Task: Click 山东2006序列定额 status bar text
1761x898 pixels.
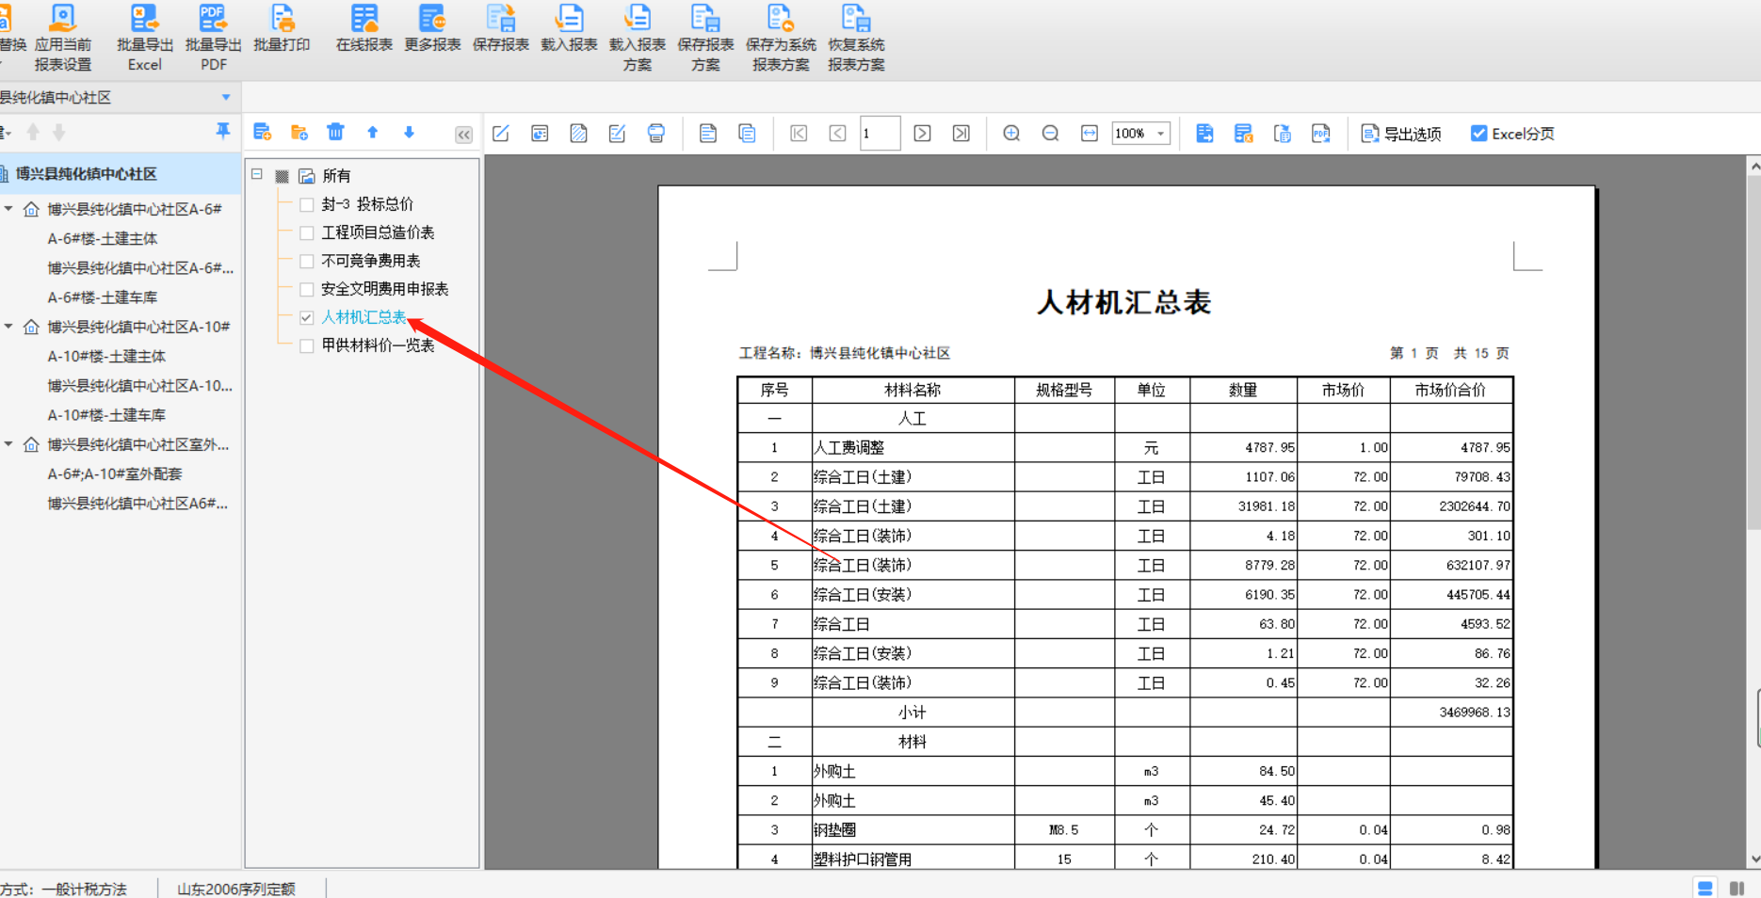Action: click(x=236, y=889)
